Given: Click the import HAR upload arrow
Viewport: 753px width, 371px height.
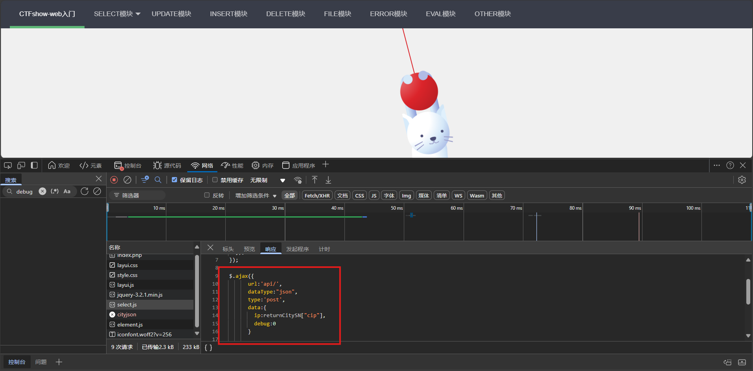Looking at the screenshot, I should coord(315,180).
